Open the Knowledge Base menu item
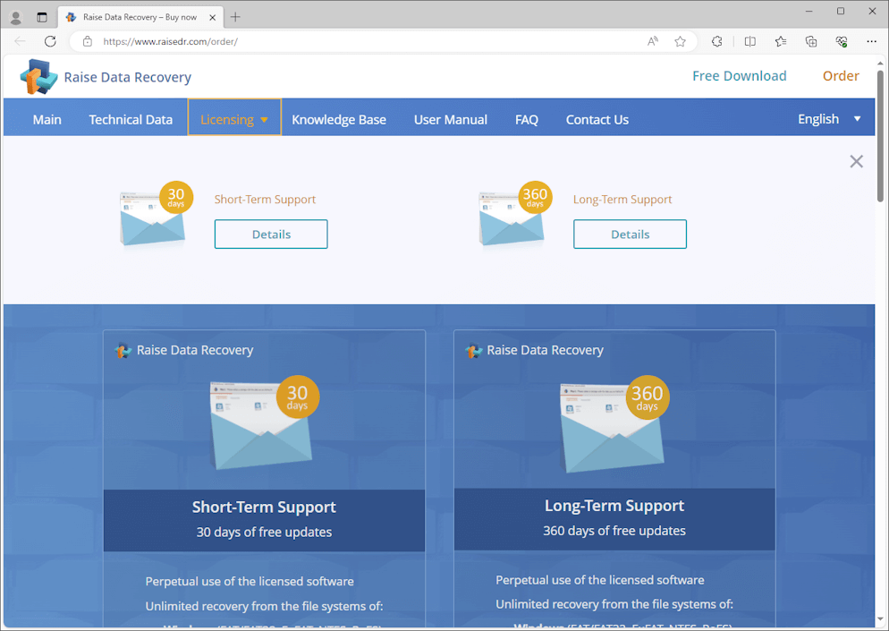This screenshot has width=889, height=631. (339, 120)
